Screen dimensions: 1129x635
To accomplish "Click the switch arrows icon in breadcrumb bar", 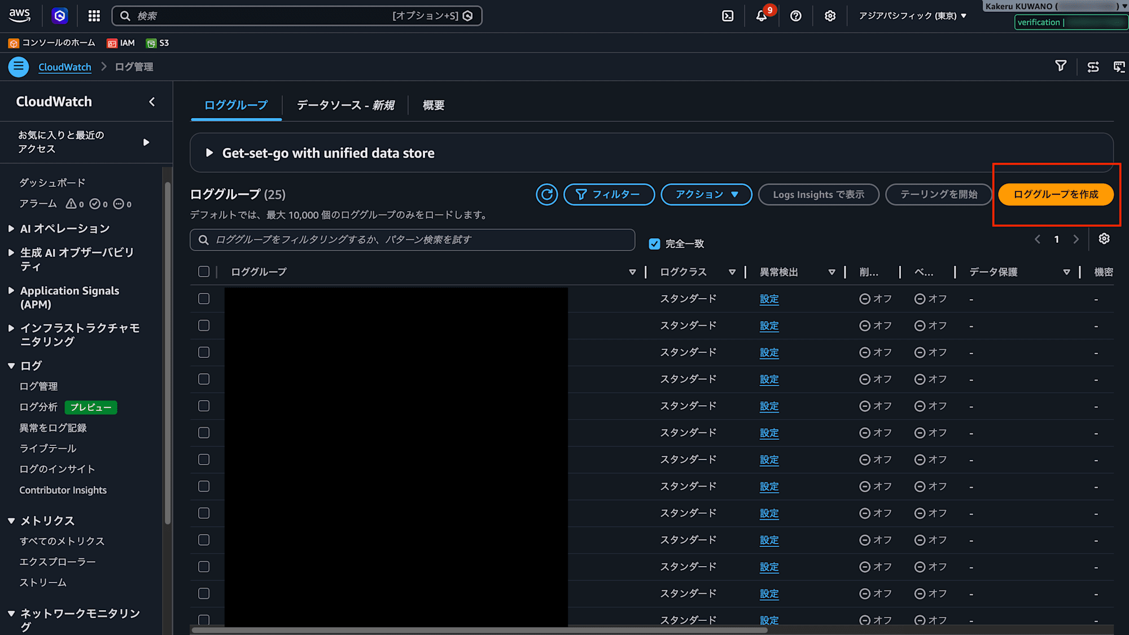I will 1093,67.
